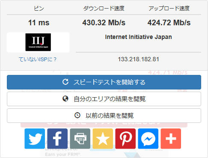This screenshot has height=158, width=208.
Task: Click the yellow star favorites icon
Action: [103, 139]
